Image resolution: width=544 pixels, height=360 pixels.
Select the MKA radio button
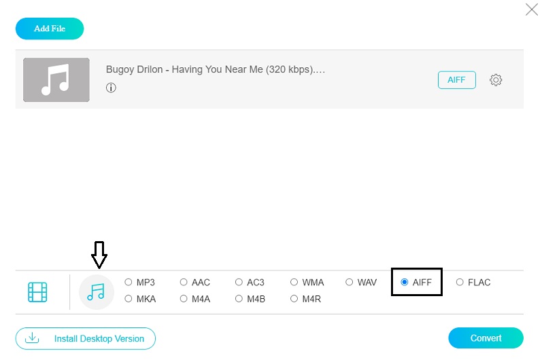[x=129, y=299]
